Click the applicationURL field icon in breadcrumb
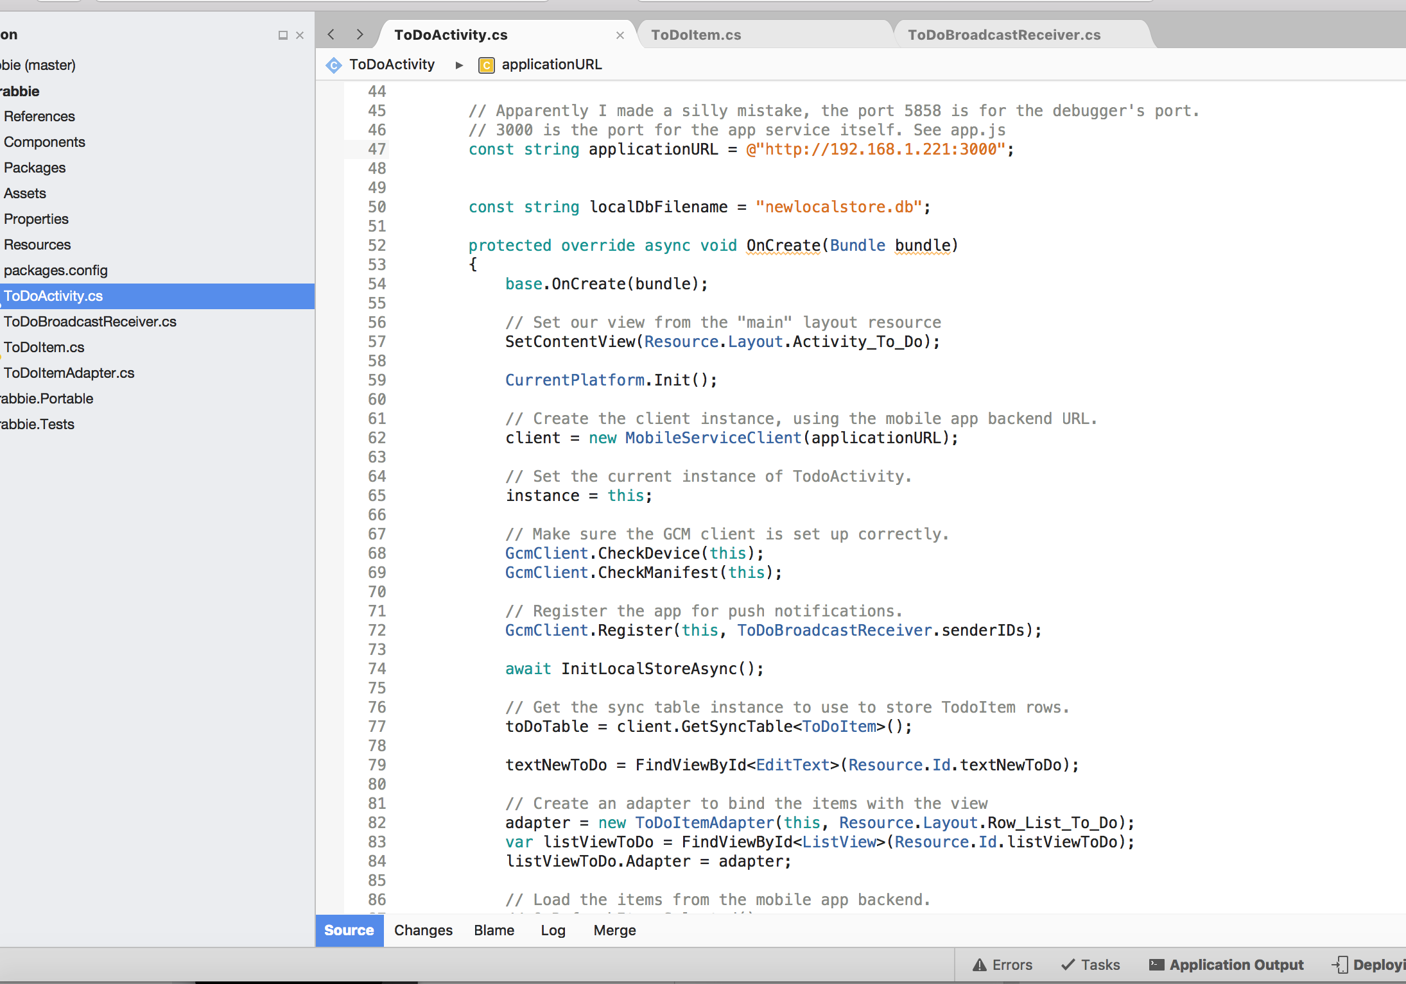This screenshot has height=984, width=1406. pos(487,65)
